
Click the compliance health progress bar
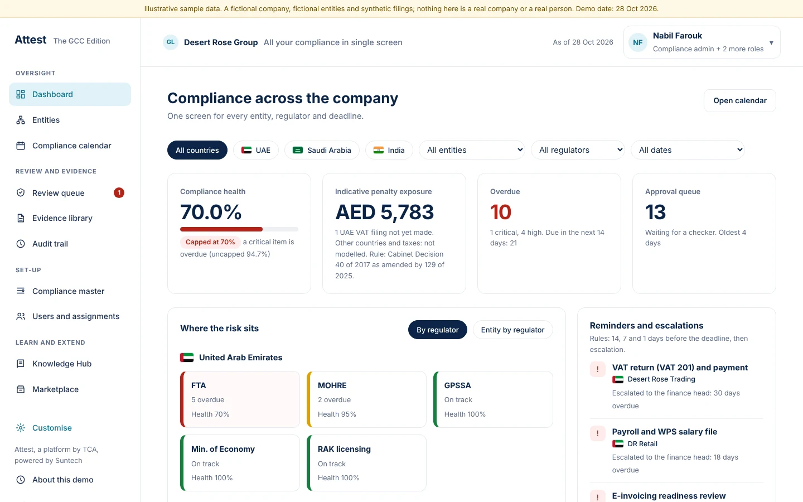(239, 229)
